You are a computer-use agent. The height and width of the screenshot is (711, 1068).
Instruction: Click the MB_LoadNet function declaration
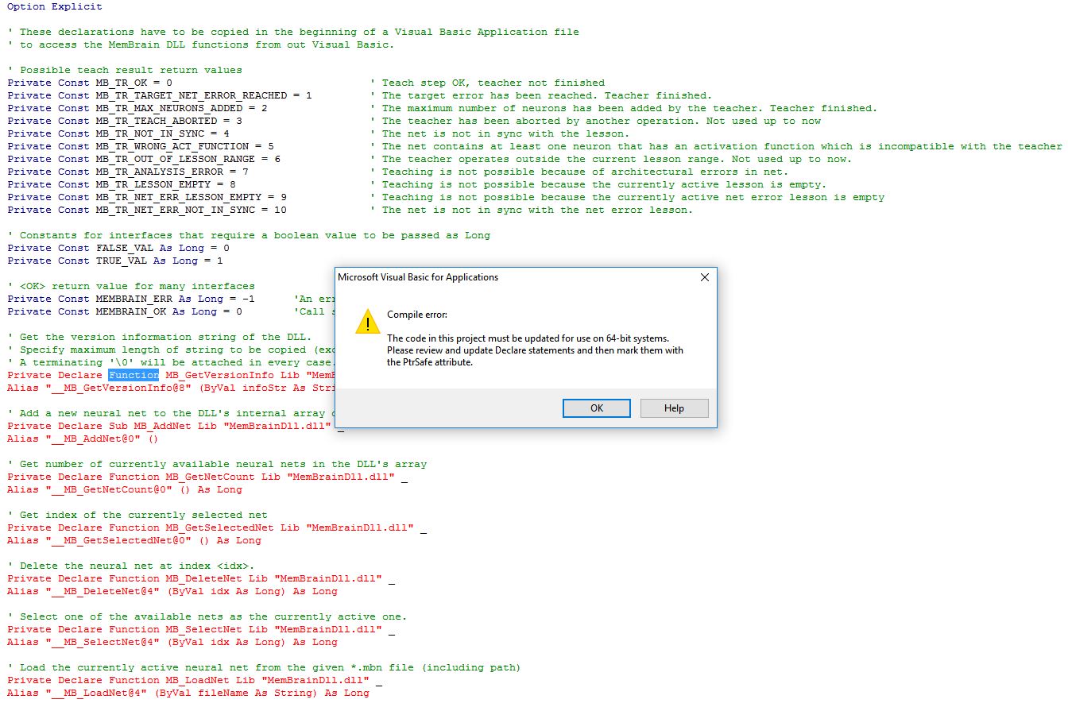[188, 680]
